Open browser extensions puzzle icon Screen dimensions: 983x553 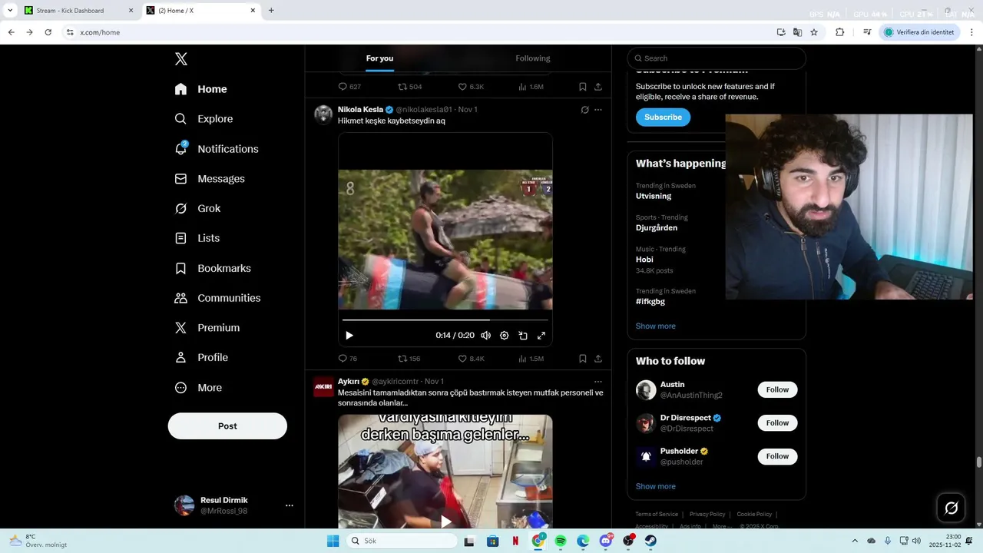839,32
